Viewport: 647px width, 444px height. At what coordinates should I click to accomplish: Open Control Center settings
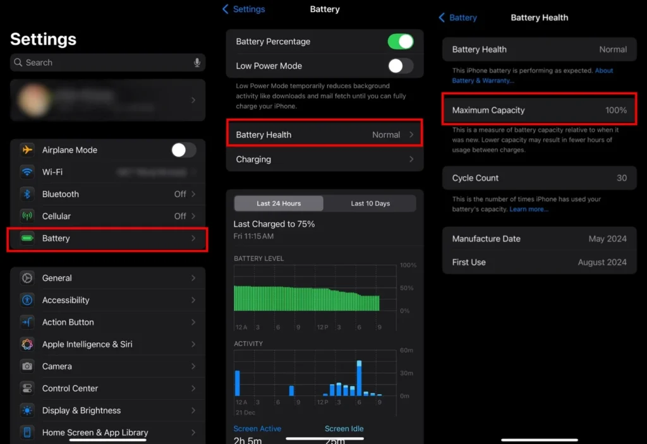(107, 388)
